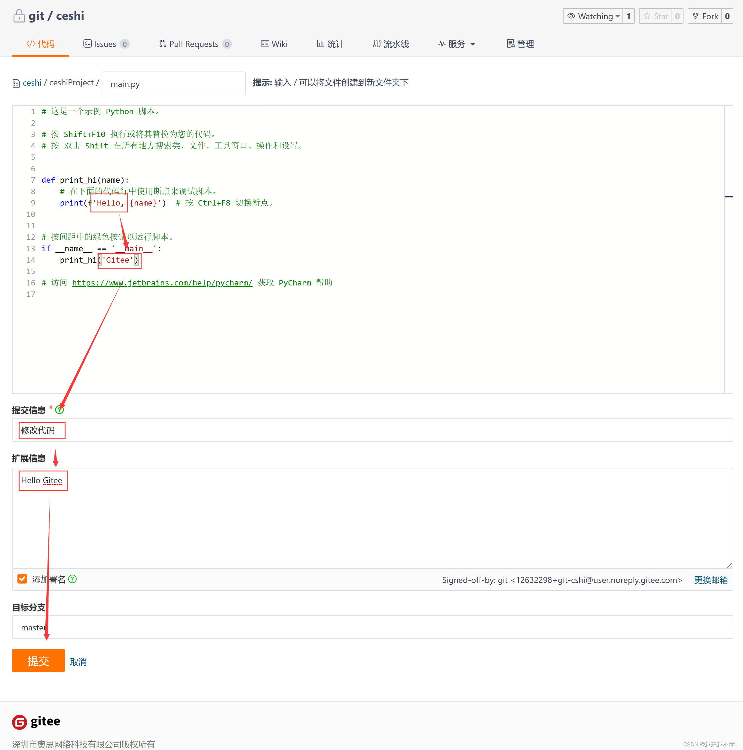This screenshot has height=750, width=743.
Task: Click the 服务 pulse icon
Action: (442, 44)
